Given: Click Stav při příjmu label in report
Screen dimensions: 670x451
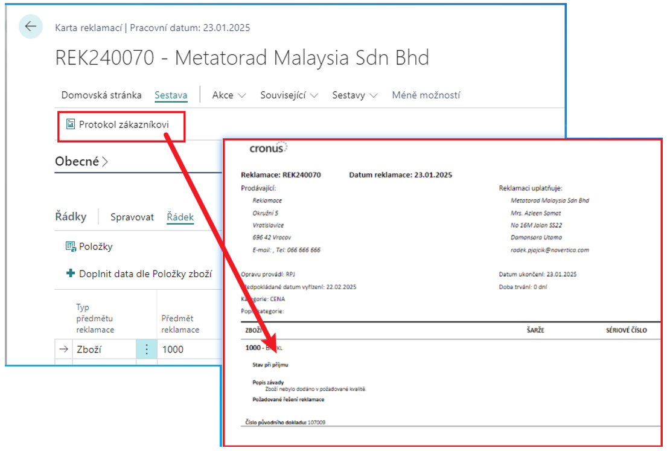Looking at the screenshot, I should [x=270, y=365].
